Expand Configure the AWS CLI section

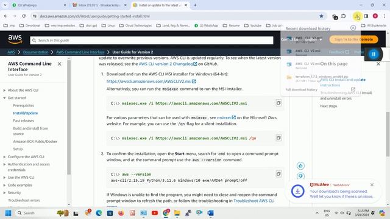(4, 157)
